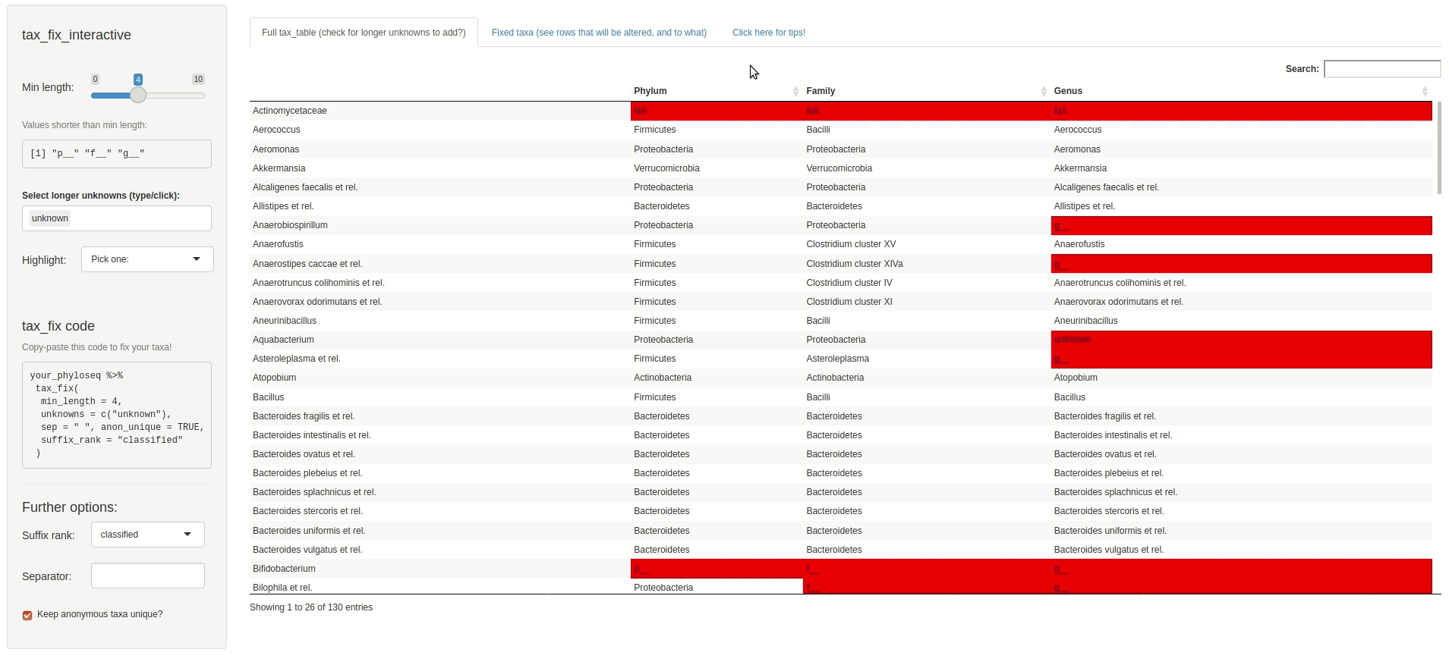Open the Highlight 'Pick one:' dropdown
Image resolution: width=1449 pixels, height=665 pixels.
click(x=147, y=259)
